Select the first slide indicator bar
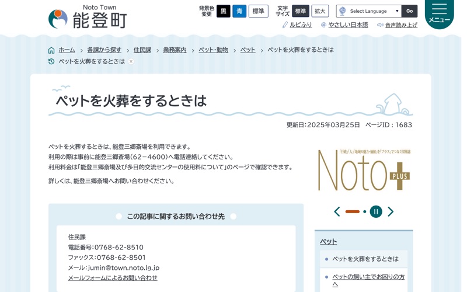Screen dimensions: 467x292 (x=353, y=211)
